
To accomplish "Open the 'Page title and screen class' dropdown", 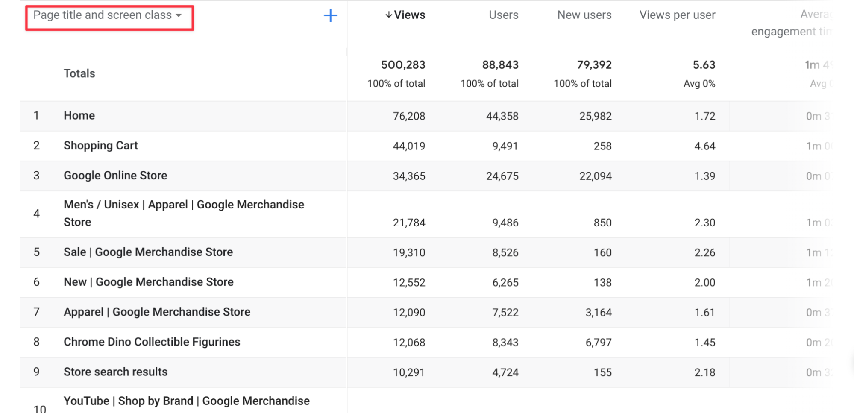I will tap(108, 15).
